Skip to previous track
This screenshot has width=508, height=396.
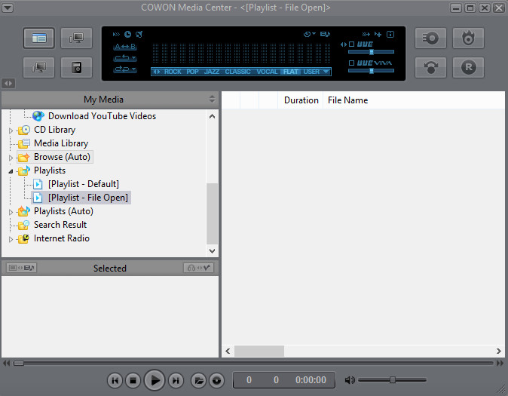coord(115,380)
